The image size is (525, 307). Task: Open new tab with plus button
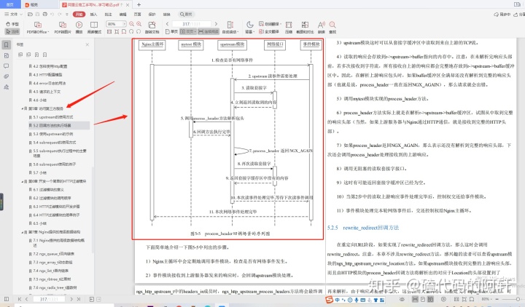139,4
